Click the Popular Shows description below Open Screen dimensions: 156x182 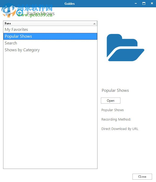[113, 110]
